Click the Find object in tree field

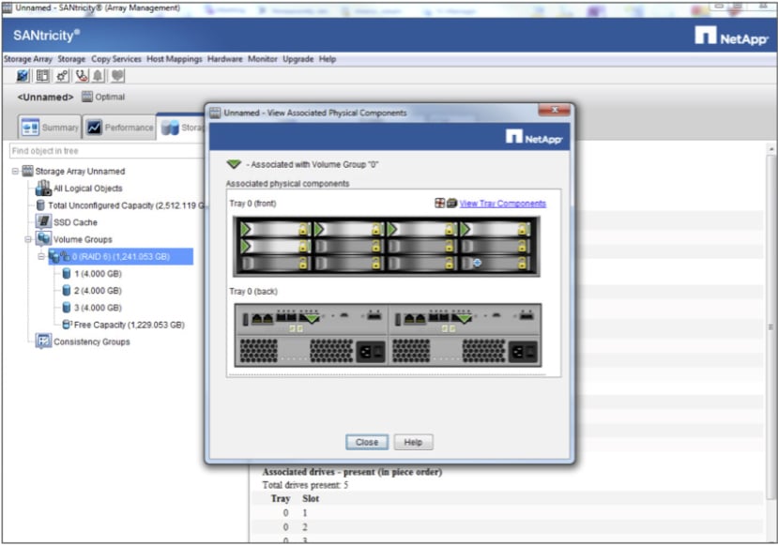click(x=107, y=151)
